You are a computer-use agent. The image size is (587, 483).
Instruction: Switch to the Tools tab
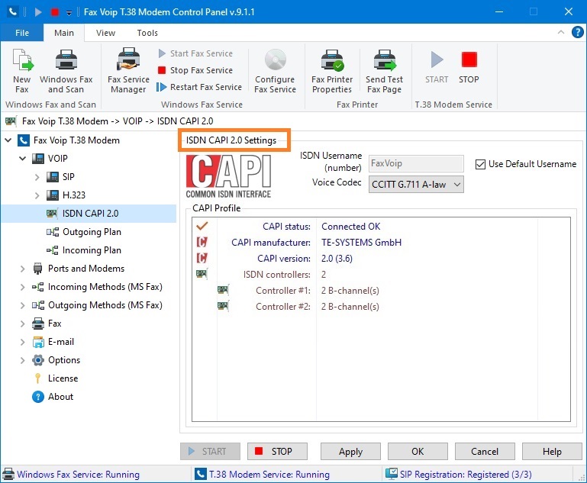point(147,33)
